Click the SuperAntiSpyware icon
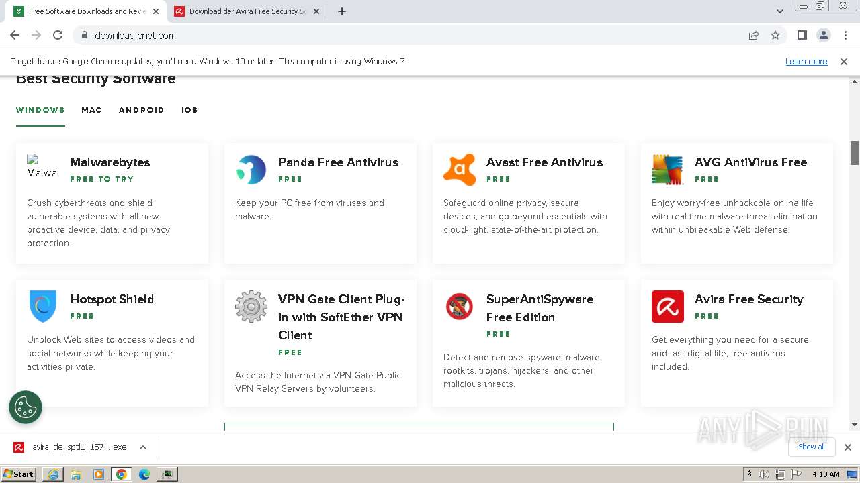This screenshot has width=860, height=483. pos(460,307)
